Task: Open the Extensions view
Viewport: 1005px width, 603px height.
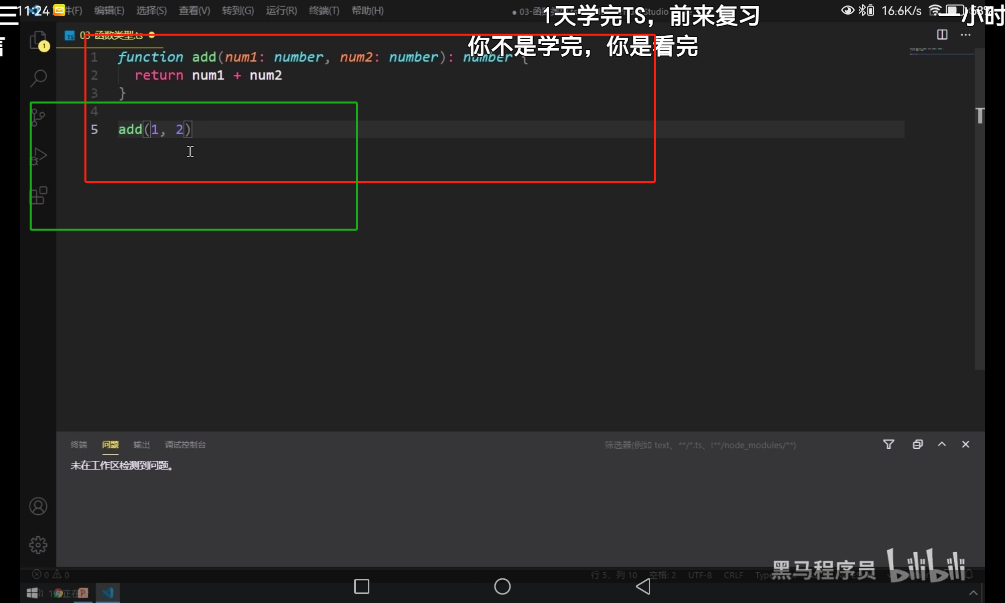Action: pyautogui.click(x=38, y=195)
